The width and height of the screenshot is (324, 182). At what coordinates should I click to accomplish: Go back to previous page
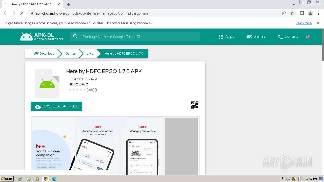point(6,13)
